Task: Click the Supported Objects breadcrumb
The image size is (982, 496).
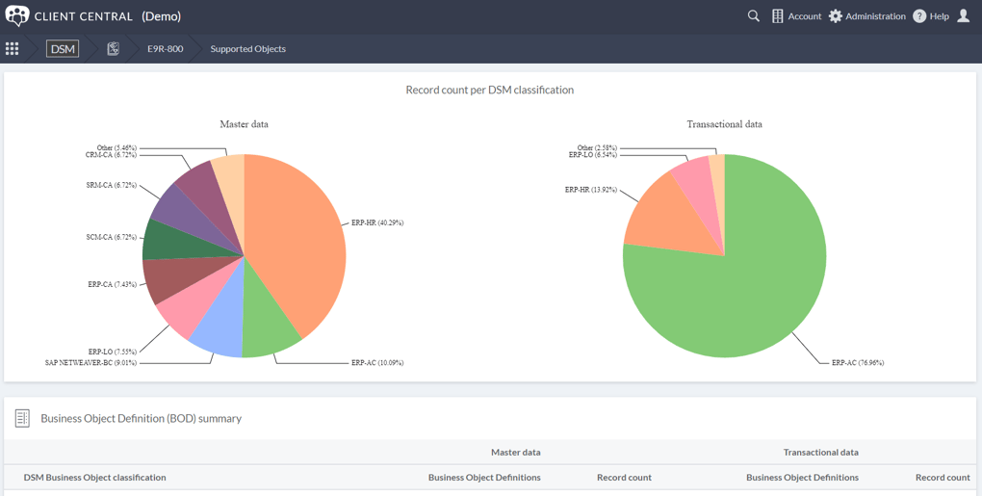Action: click(x=247, y=49)
